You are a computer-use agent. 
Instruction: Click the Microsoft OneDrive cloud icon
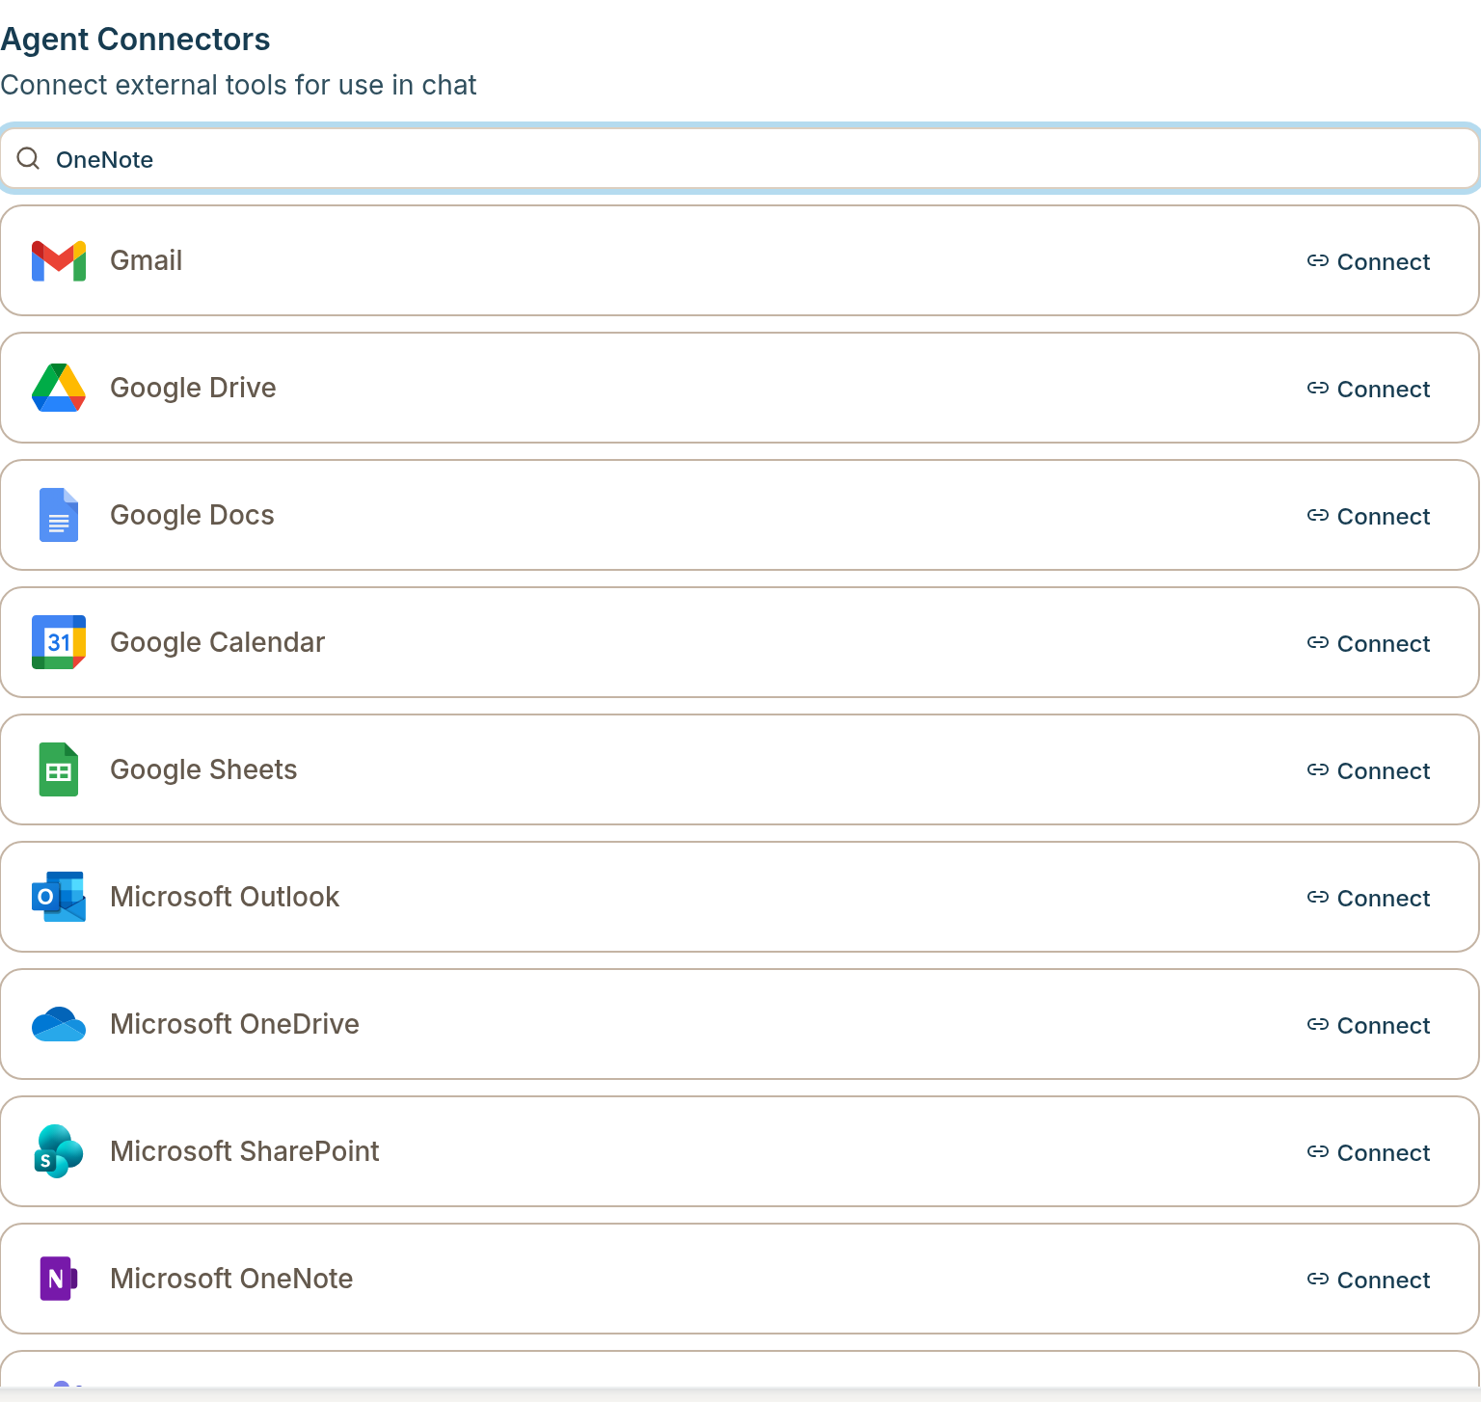(59, 1024)
